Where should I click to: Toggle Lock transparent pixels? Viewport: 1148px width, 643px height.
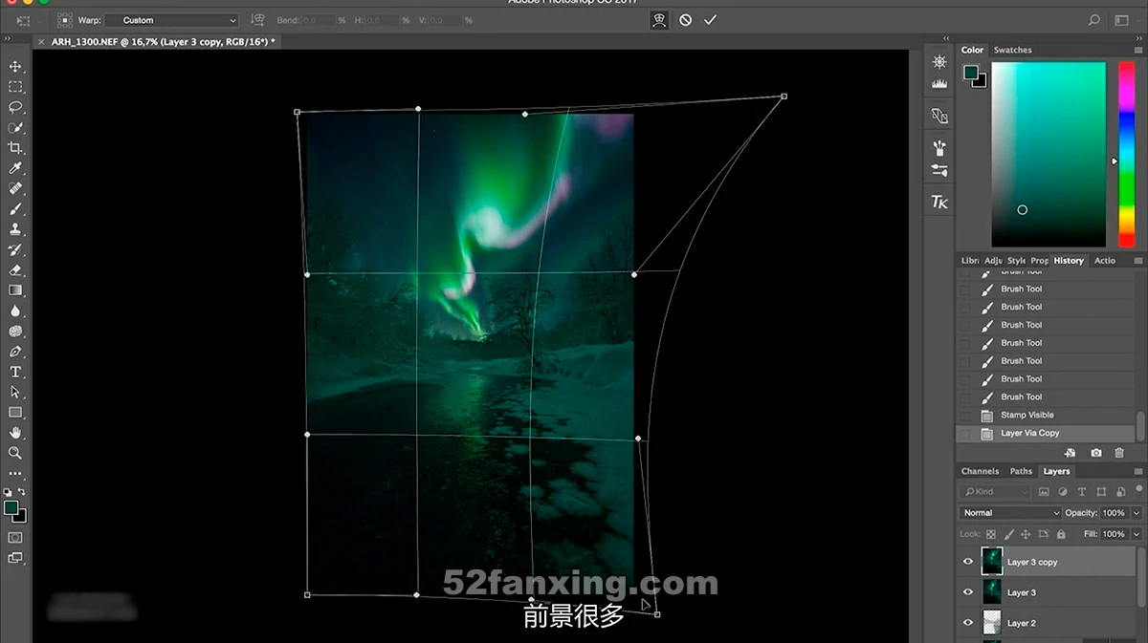tap(991, 534)
